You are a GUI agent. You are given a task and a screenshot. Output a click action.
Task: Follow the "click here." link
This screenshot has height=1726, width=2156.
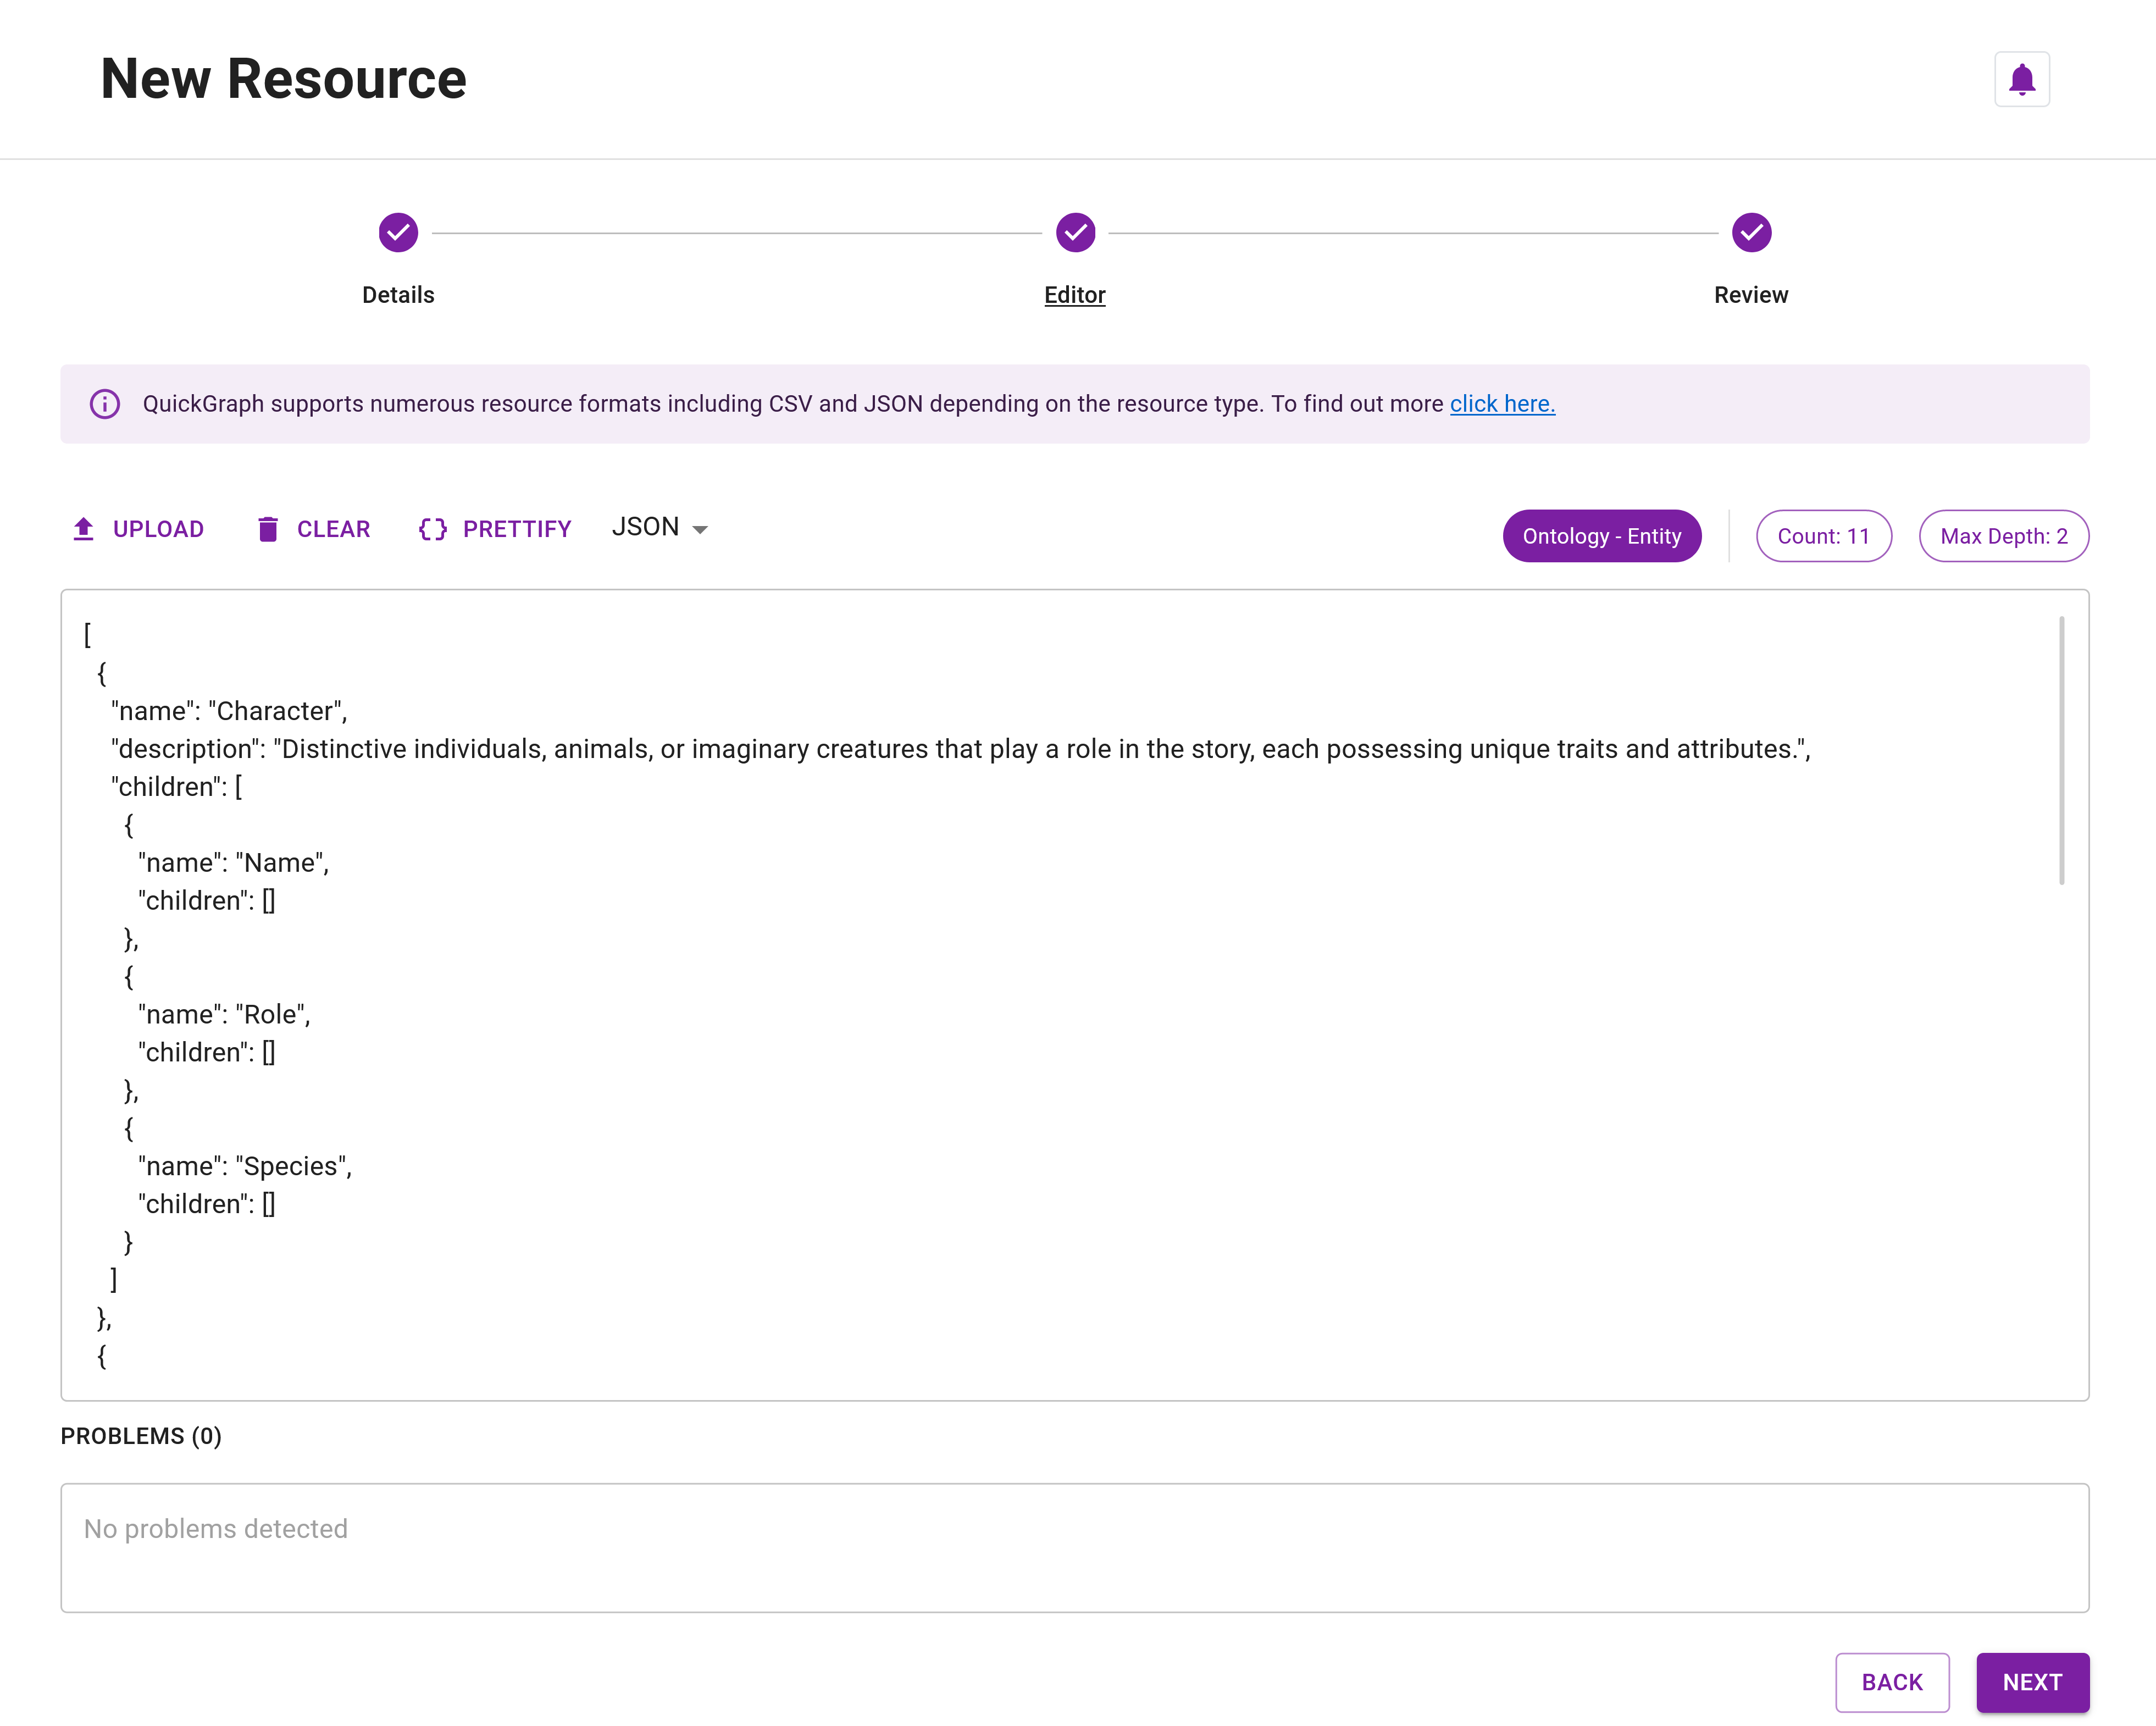pos(1501,404)
